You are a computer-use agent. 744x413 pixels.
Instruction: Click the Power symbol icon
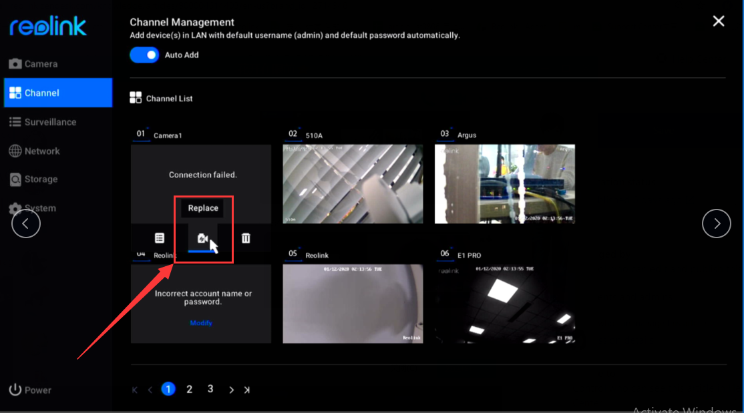coord(15,389)
